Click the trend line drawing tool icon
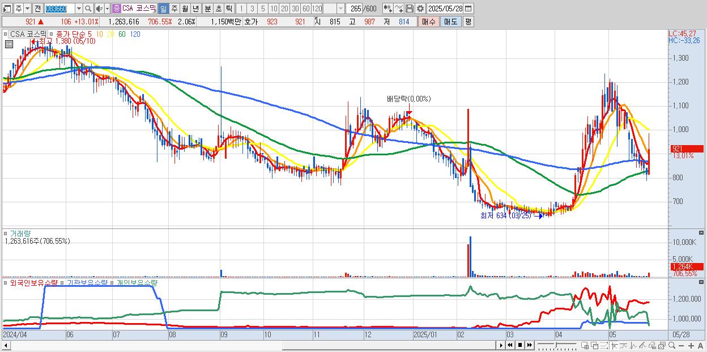 point(624,345)
